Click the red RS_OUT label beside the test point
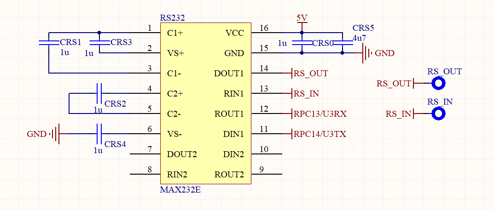The height and width of the screenshot is (210, 494). [x=394, y=84]
